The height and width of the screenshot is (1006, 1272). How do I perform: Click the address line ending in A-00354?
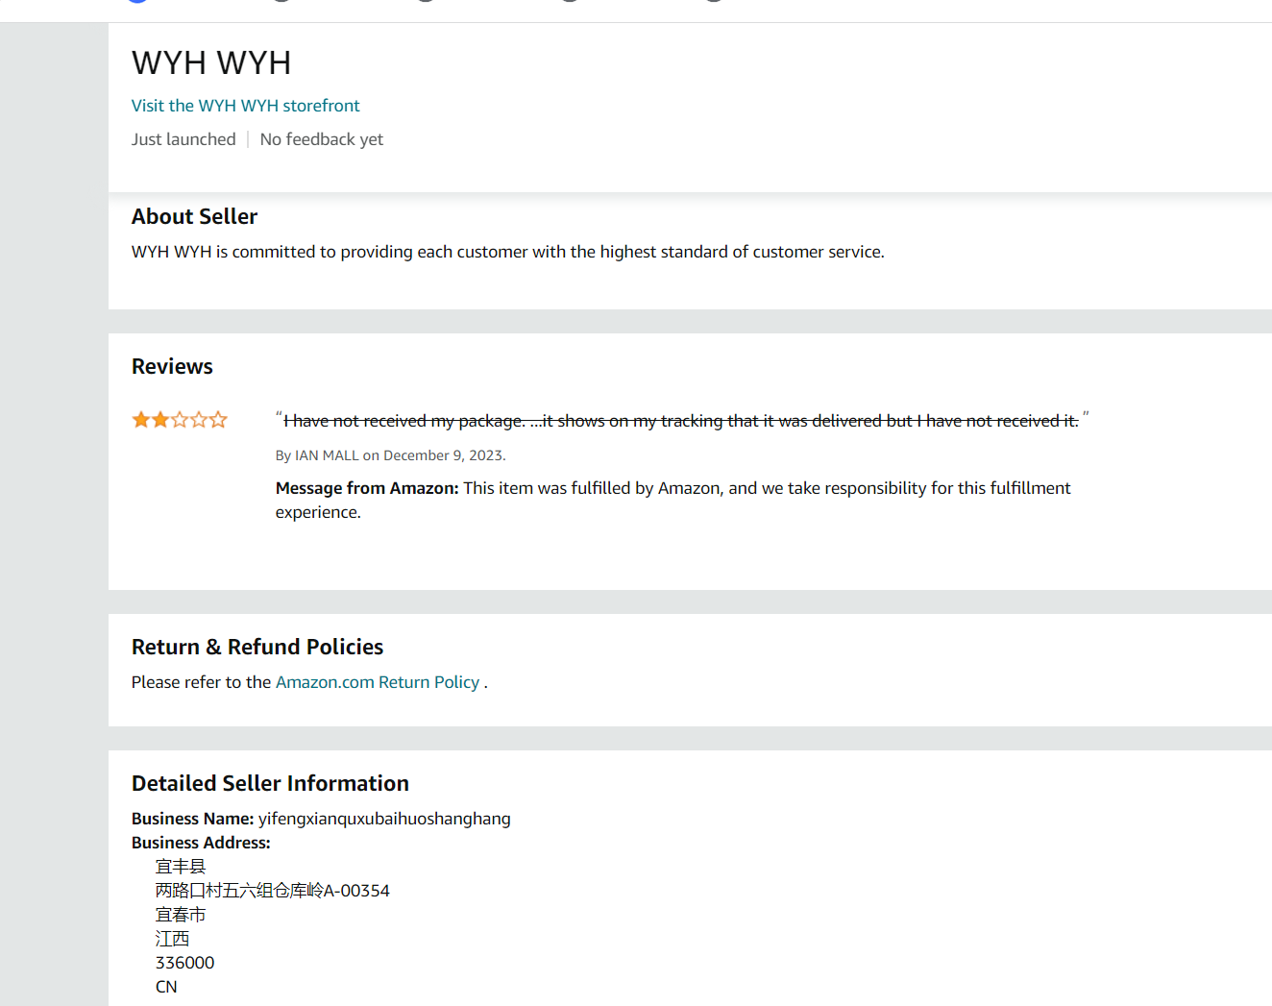pos(272,891)
